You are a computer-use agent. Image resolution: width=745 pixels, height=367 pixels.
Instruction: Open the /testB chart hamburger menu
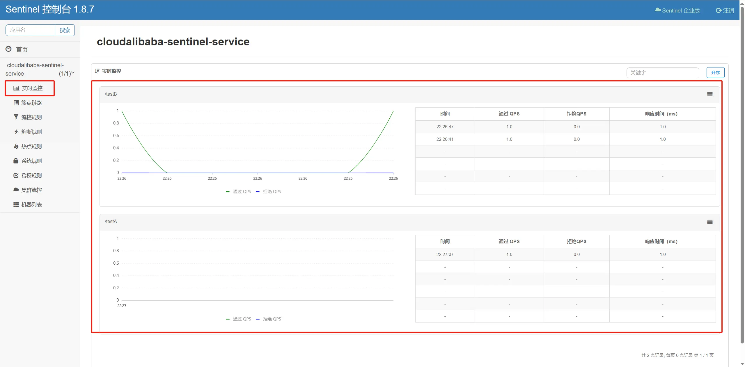[x=710, y=94]
